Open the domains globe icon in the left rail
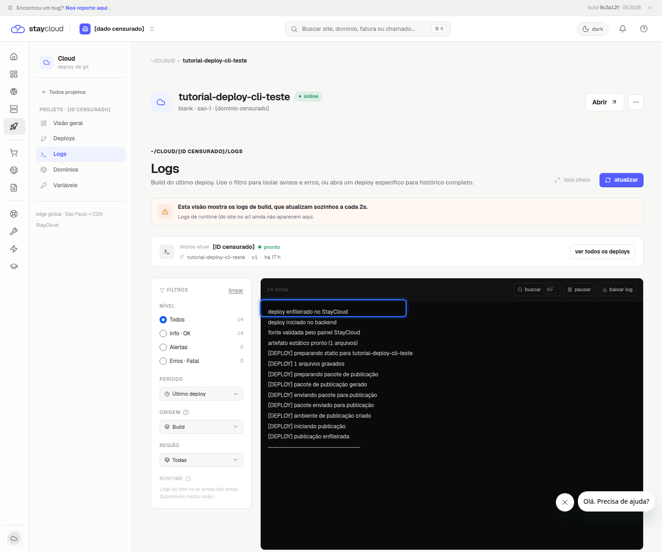Viewport: 662px width, 552px height. pos(14,170)
